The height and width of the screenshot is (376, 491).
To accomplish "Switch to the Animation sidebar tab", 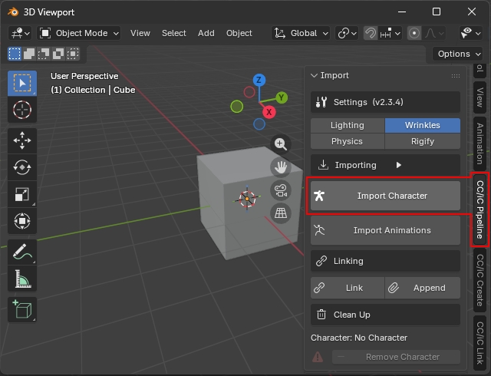I will pos(479,143).
